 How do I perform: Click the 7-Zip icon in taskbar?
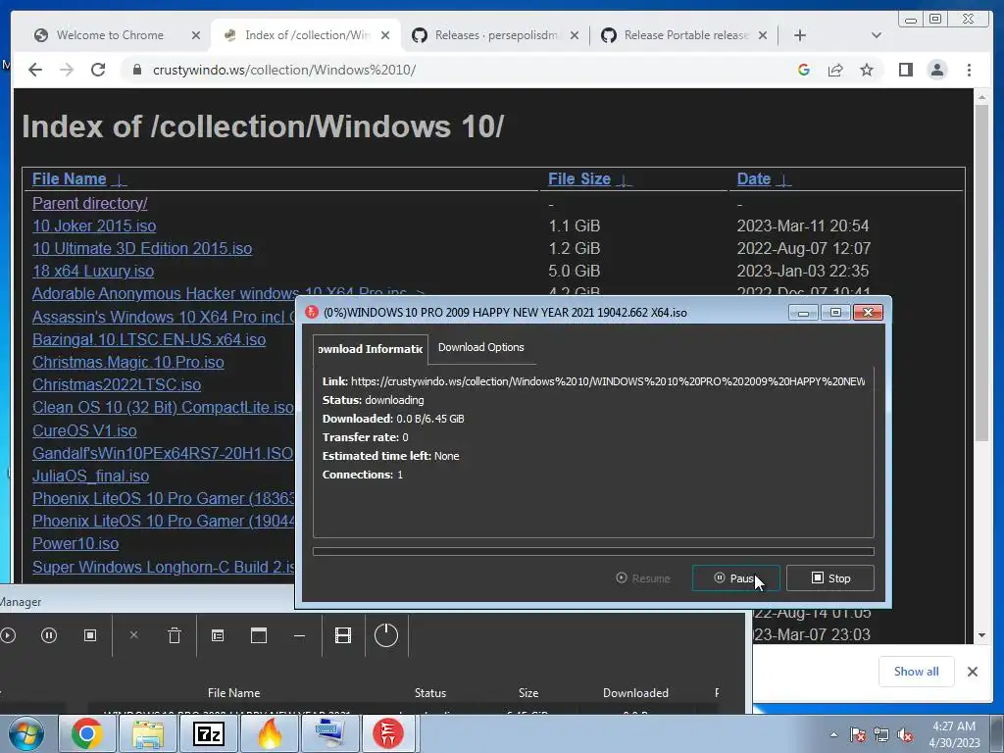pos(208,733)
